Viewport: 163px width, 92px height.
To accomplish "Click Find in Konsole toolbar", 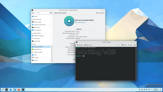I will [130, 45].
